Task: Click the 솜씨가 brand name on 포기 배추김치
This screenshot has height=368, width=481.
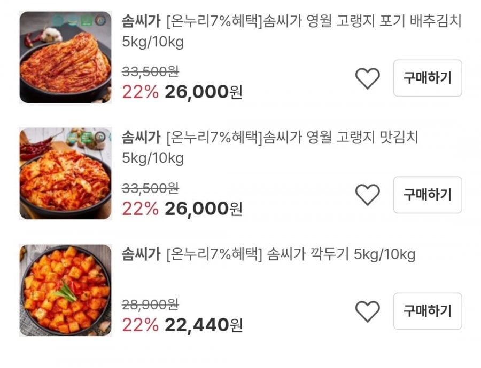Action: 141,22
